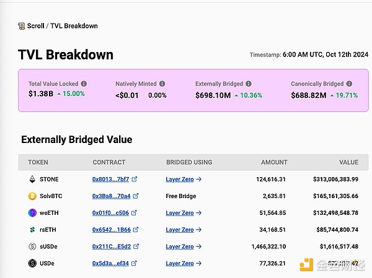Click sUSDe value $1,616,517.48

tap(339, 246)
